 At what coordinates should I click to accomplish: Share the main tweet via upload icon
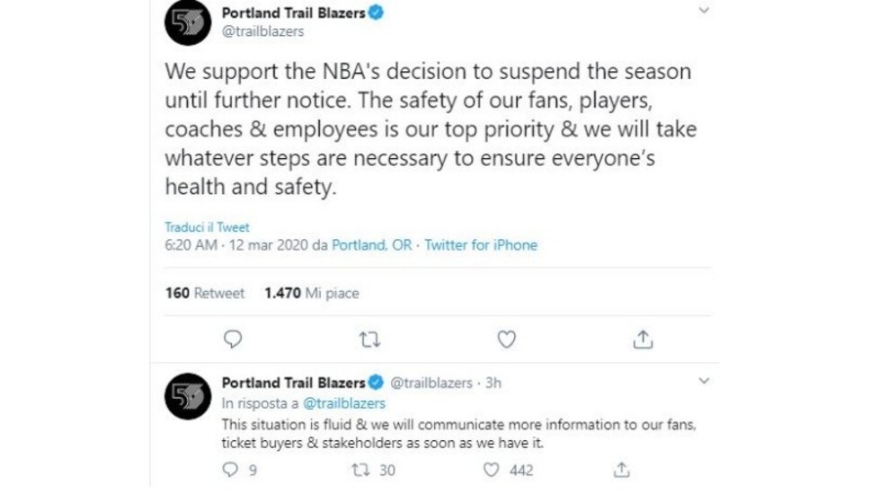pyautogui.click(x=643, y=340)
